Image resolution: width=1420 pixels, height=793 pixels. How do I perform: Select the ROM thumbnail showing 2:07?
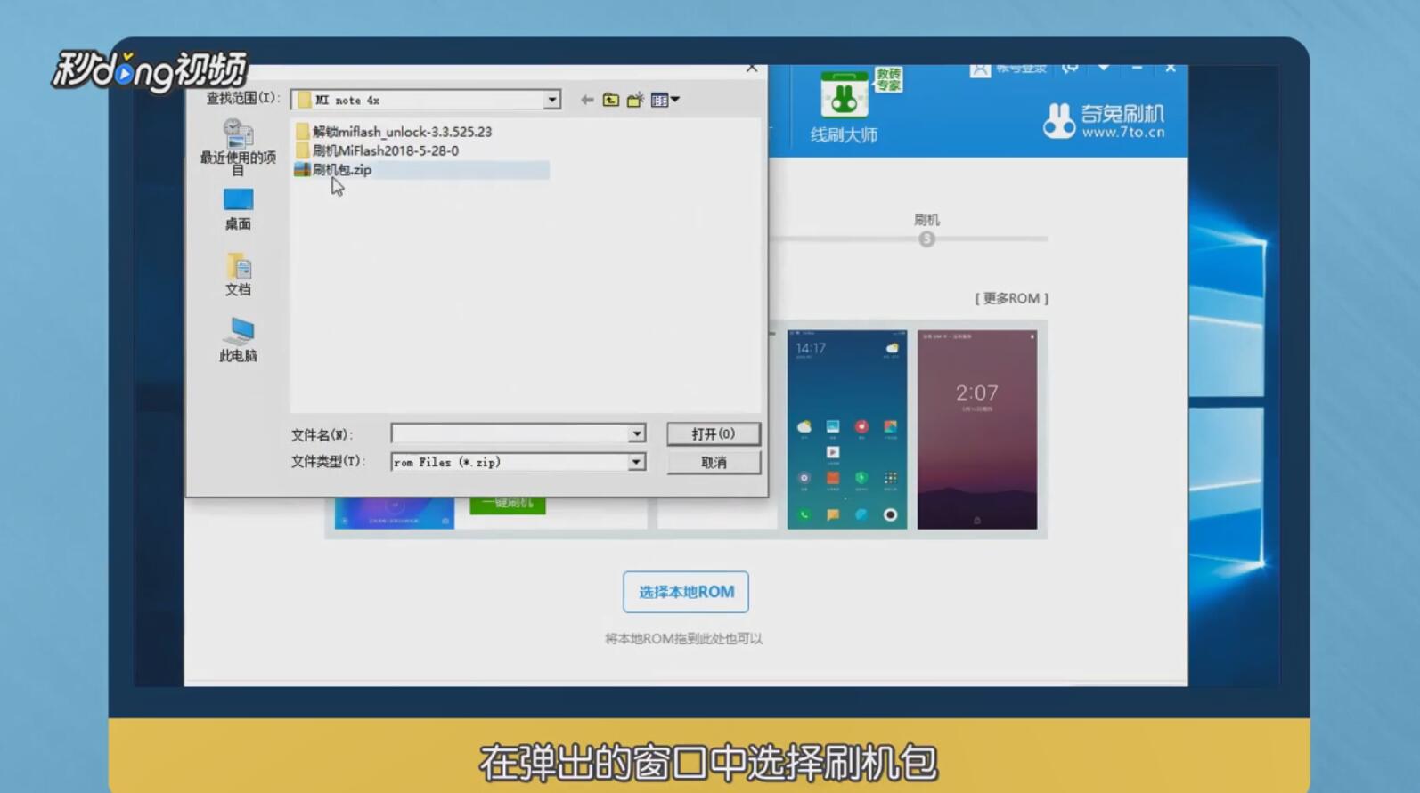pyautogui.click(x=977, y=430)
